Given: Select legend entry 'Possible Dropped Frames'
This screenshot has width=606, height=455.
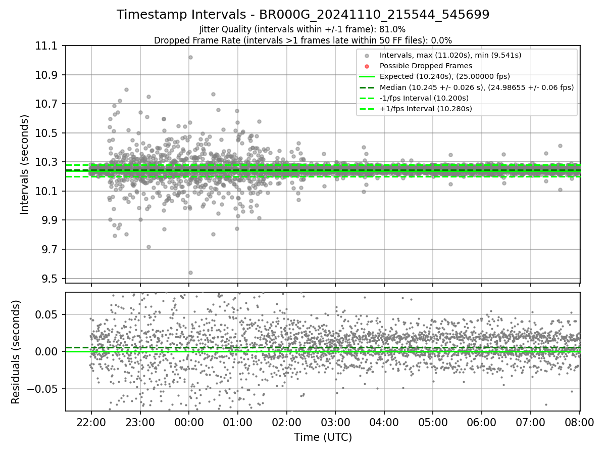Looking at the screenshot, I should click(x=426, y=66).
